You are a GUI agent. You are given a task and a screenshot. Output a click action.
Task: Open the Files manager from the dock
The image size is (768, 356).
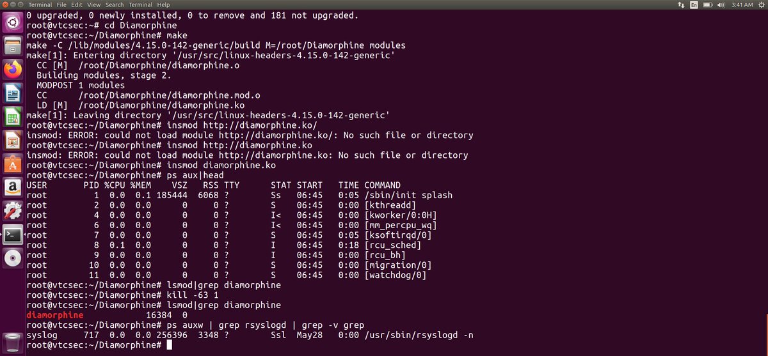13,46
